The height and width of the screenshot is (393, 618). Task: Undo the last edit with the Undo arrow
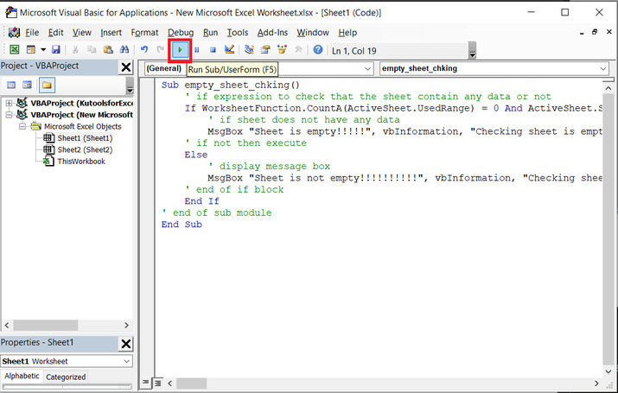point(144,49)
